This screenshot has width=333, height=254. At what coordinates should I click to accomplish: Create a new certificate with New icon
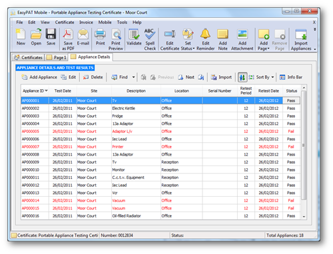[x=21, y=37]
